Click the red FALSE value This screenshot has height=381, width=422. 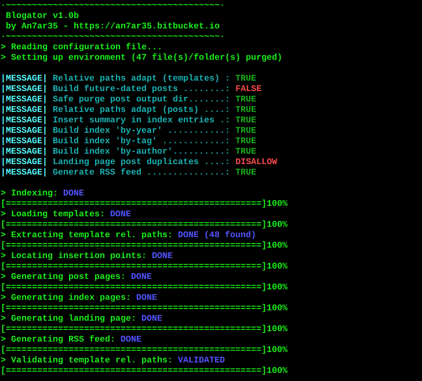tap(249, 89)
